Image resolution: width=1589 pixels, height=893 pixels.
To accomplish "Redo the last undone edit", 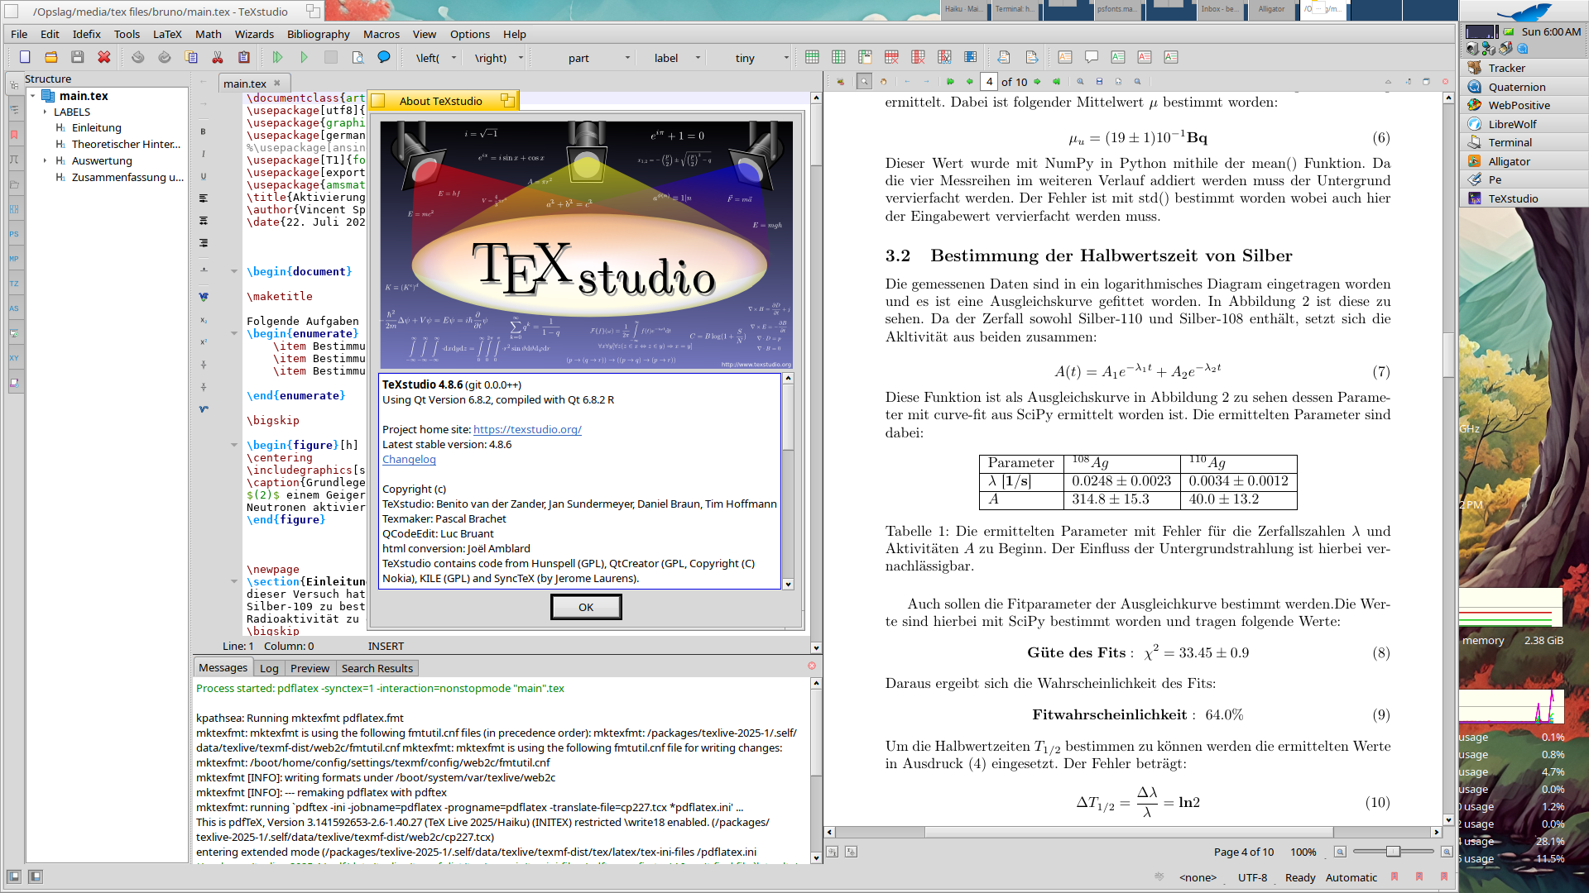I will (165, 57).
